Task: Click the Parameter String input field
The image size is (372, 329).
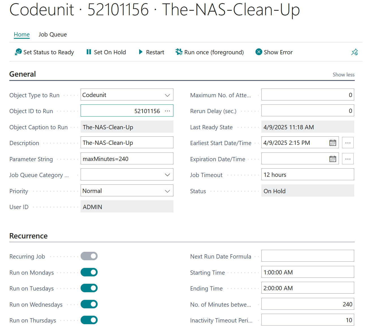Action: click(x=127, y=159)
